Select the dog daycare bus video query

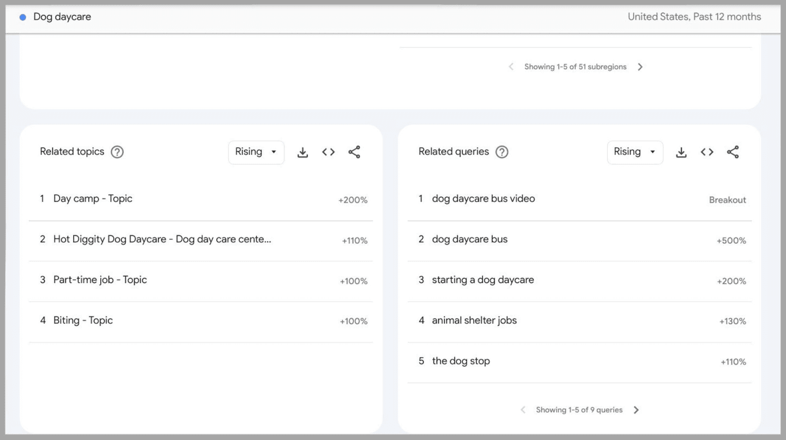(x=483, y=199)
